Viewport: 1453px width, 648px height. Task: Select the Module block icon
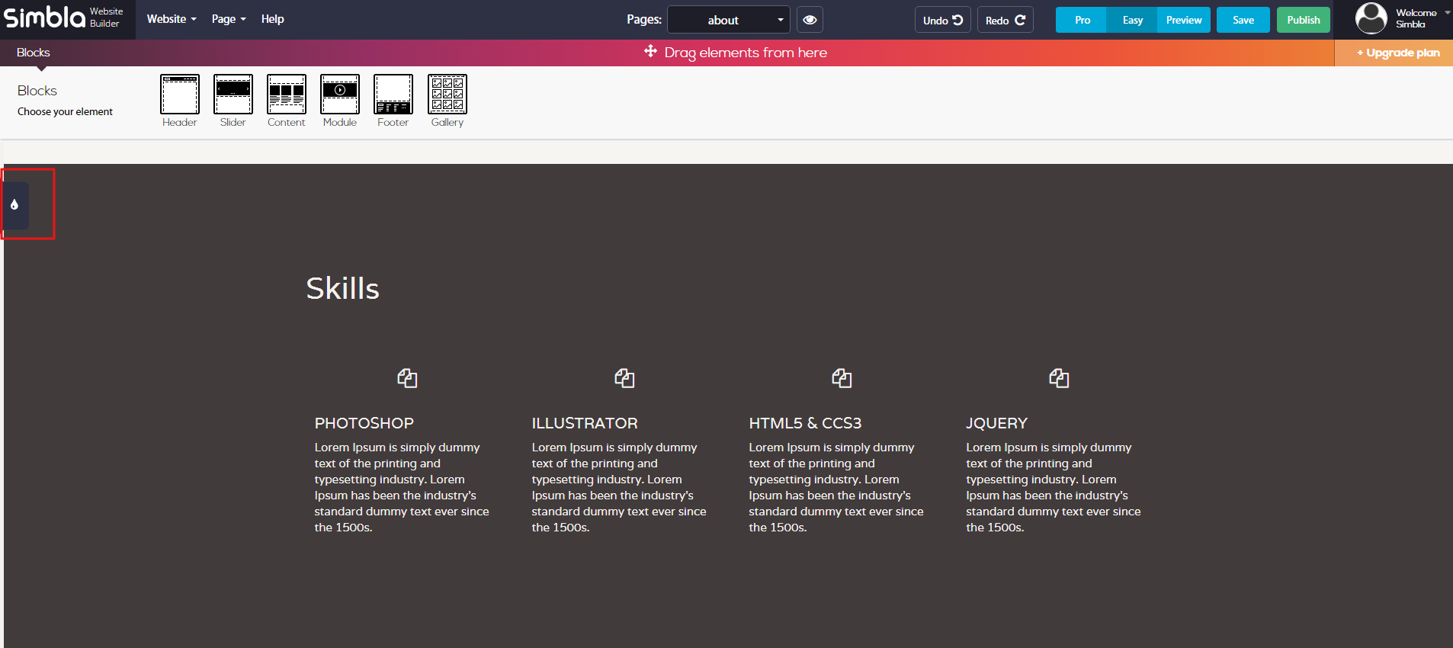340,95
